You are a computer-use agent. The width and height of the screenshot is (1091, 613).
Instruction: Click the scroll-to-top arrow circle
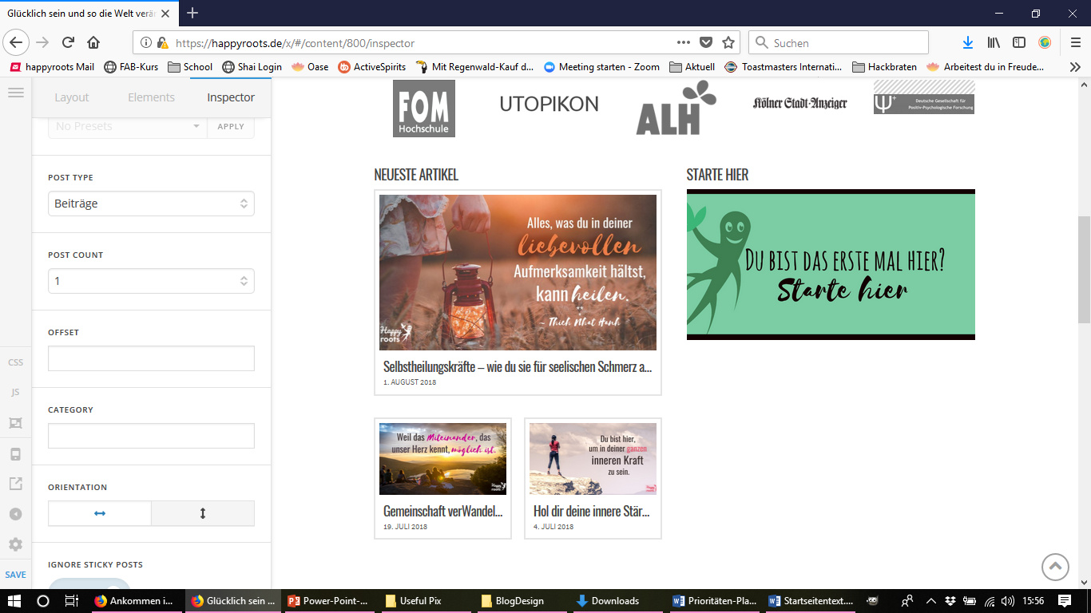click(x=1055, y=567)
